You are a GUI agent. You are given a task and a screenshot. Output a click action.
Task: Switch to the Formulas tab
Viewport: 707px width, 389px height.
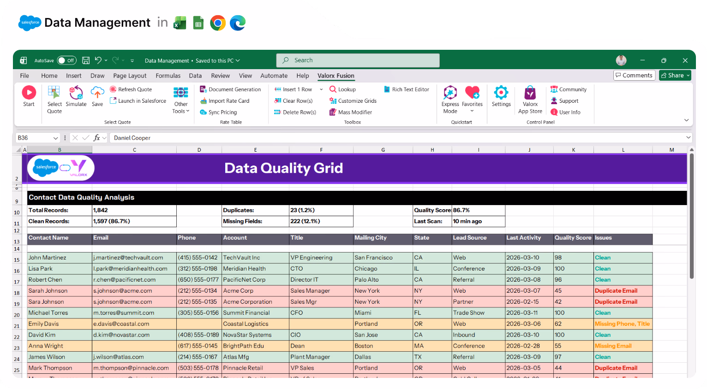(x=168, y=76)
